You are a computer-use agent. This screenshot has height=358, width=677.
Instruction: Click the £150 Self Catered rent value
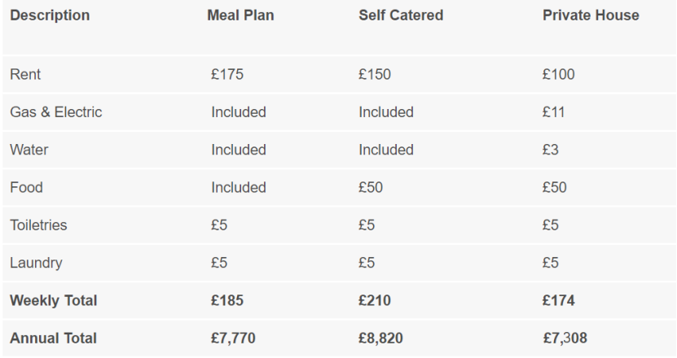pos(375,75)
